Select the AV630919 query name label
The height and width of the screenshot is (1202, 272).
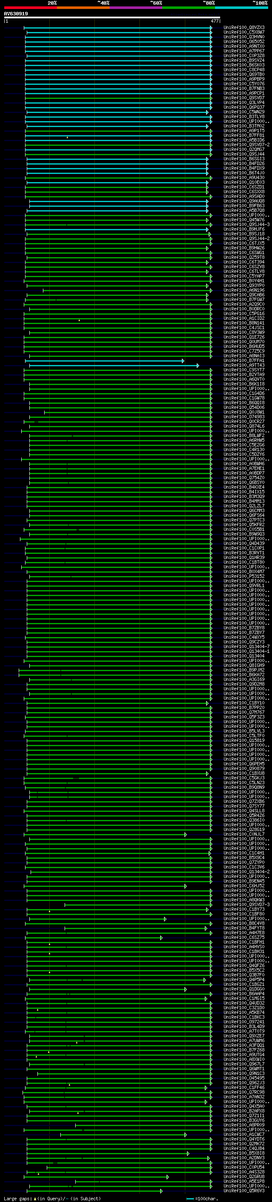[x=16, y=14]
